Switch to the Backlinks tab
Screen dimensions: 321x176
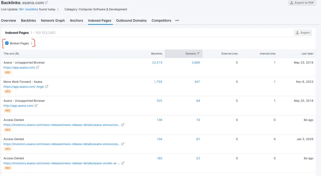tap(29, 20)
